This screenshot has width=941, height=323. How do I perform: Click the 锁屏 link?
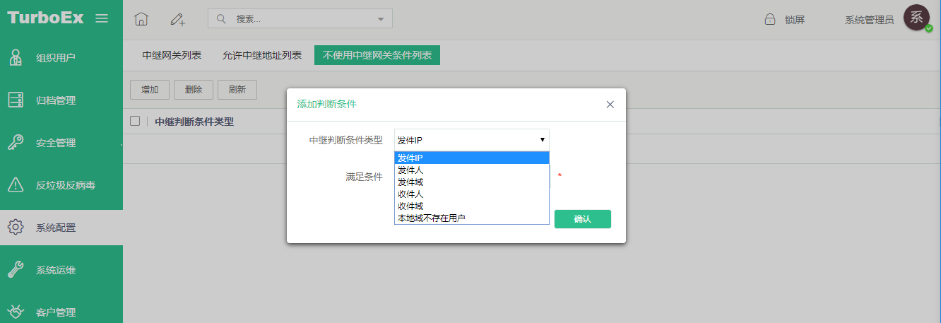[795, 20]
